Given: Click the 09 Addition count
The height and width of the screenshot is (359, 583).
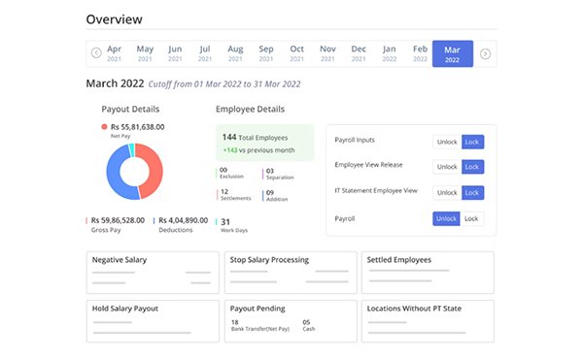Looking at the screenshot, I should pos(277,196).
